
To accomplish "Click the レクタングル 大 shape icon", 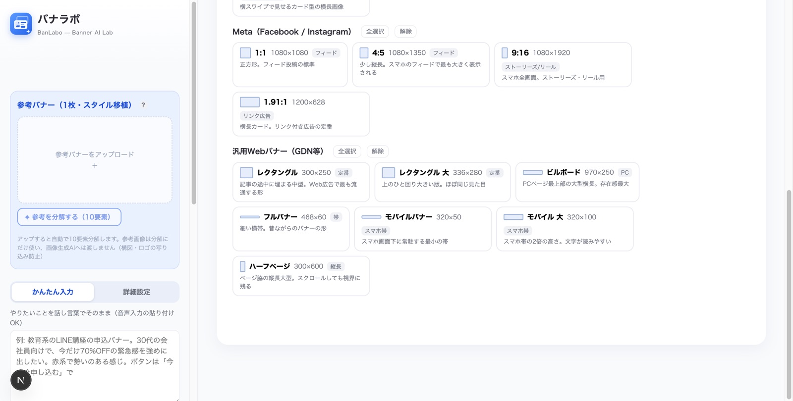I will tap(389, 173).
